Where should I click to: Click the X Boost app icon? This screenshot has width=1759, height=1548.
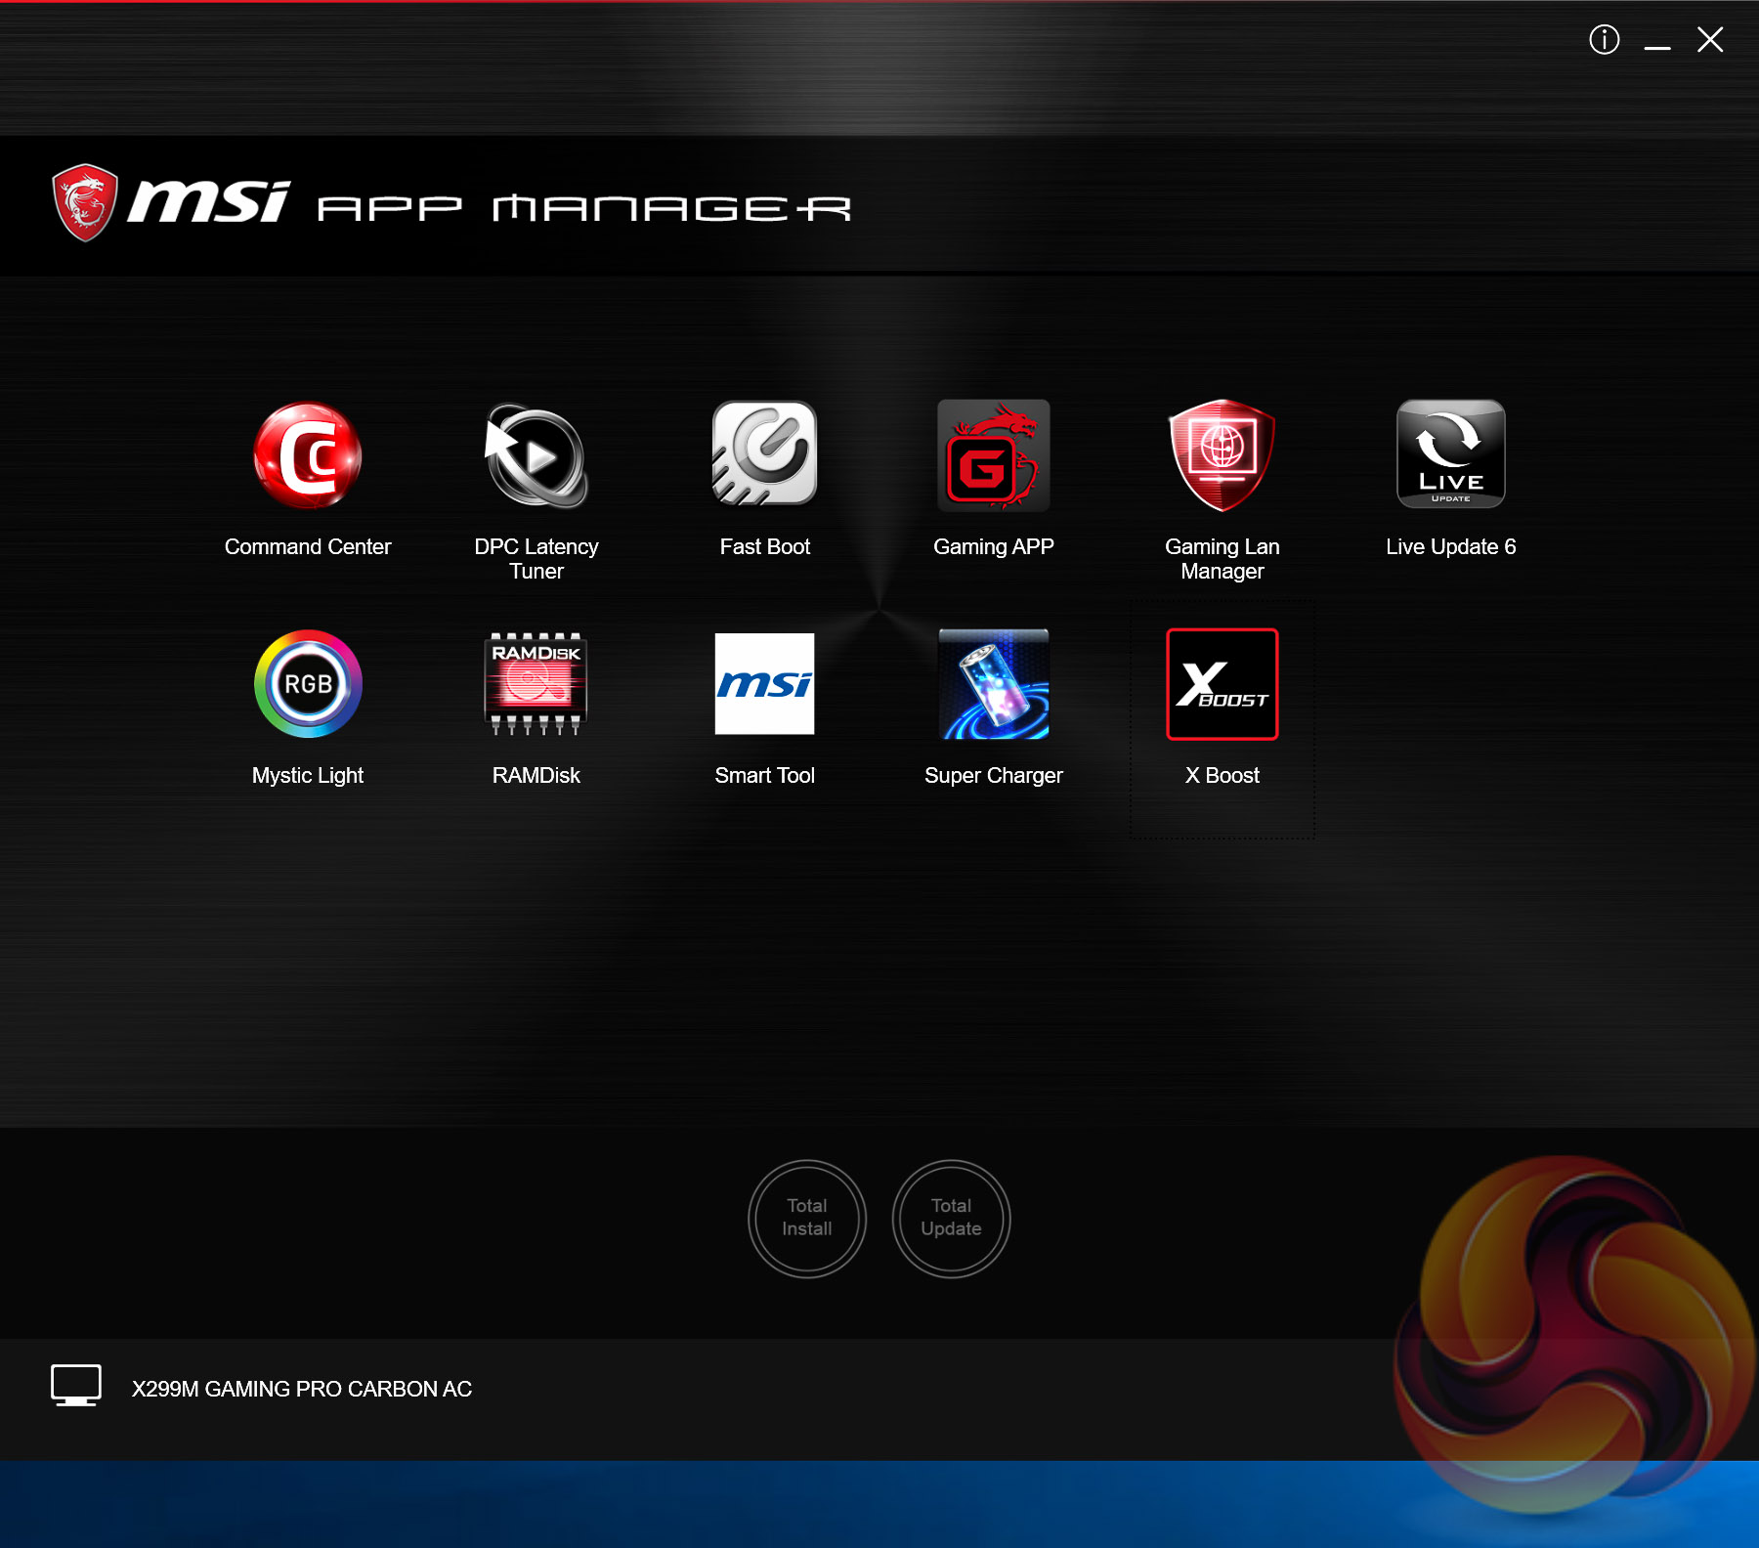point(1223,684)
